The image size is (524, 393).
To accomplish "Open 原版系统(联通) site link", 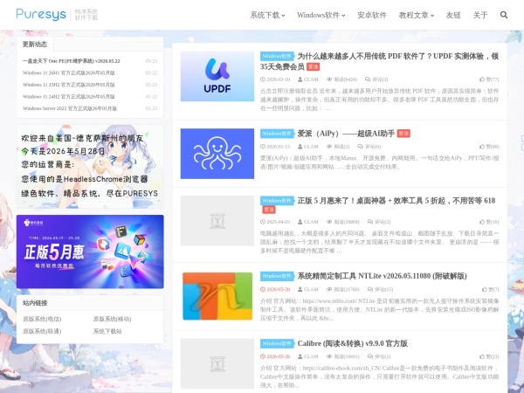I will pos(42,331).
